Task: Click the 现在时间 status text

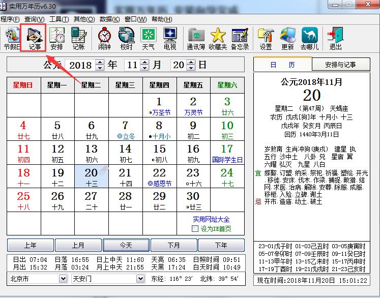Action: (312, 280)
